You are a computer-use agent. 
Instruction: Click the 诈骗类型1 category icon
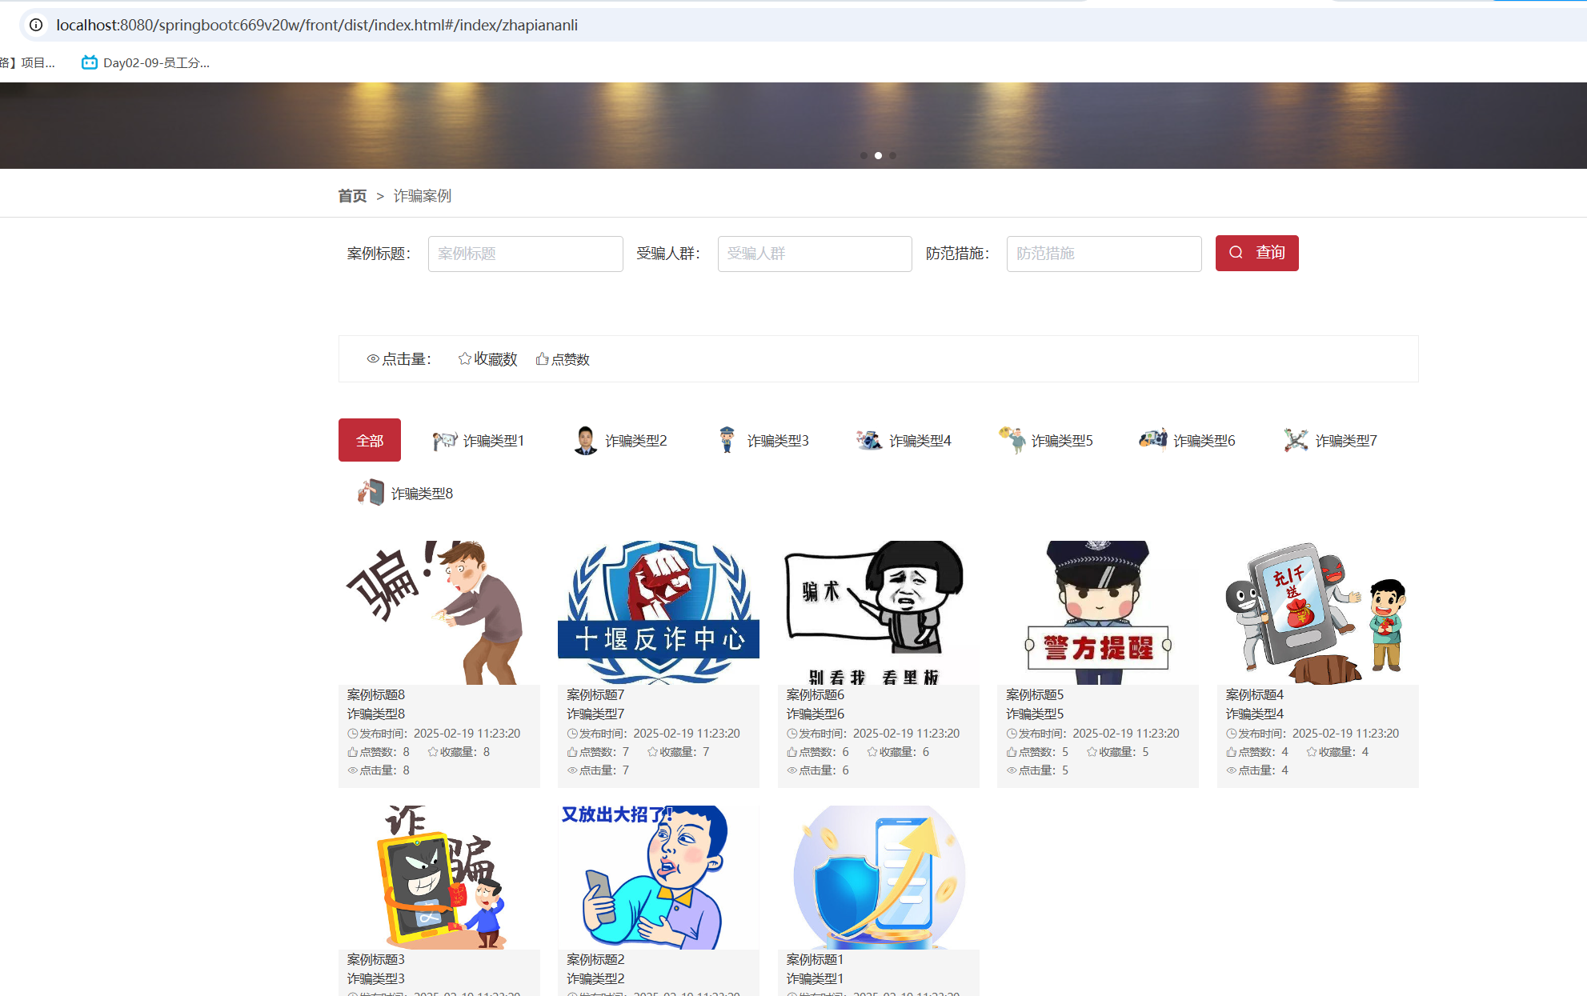click(x=444, y=440)
